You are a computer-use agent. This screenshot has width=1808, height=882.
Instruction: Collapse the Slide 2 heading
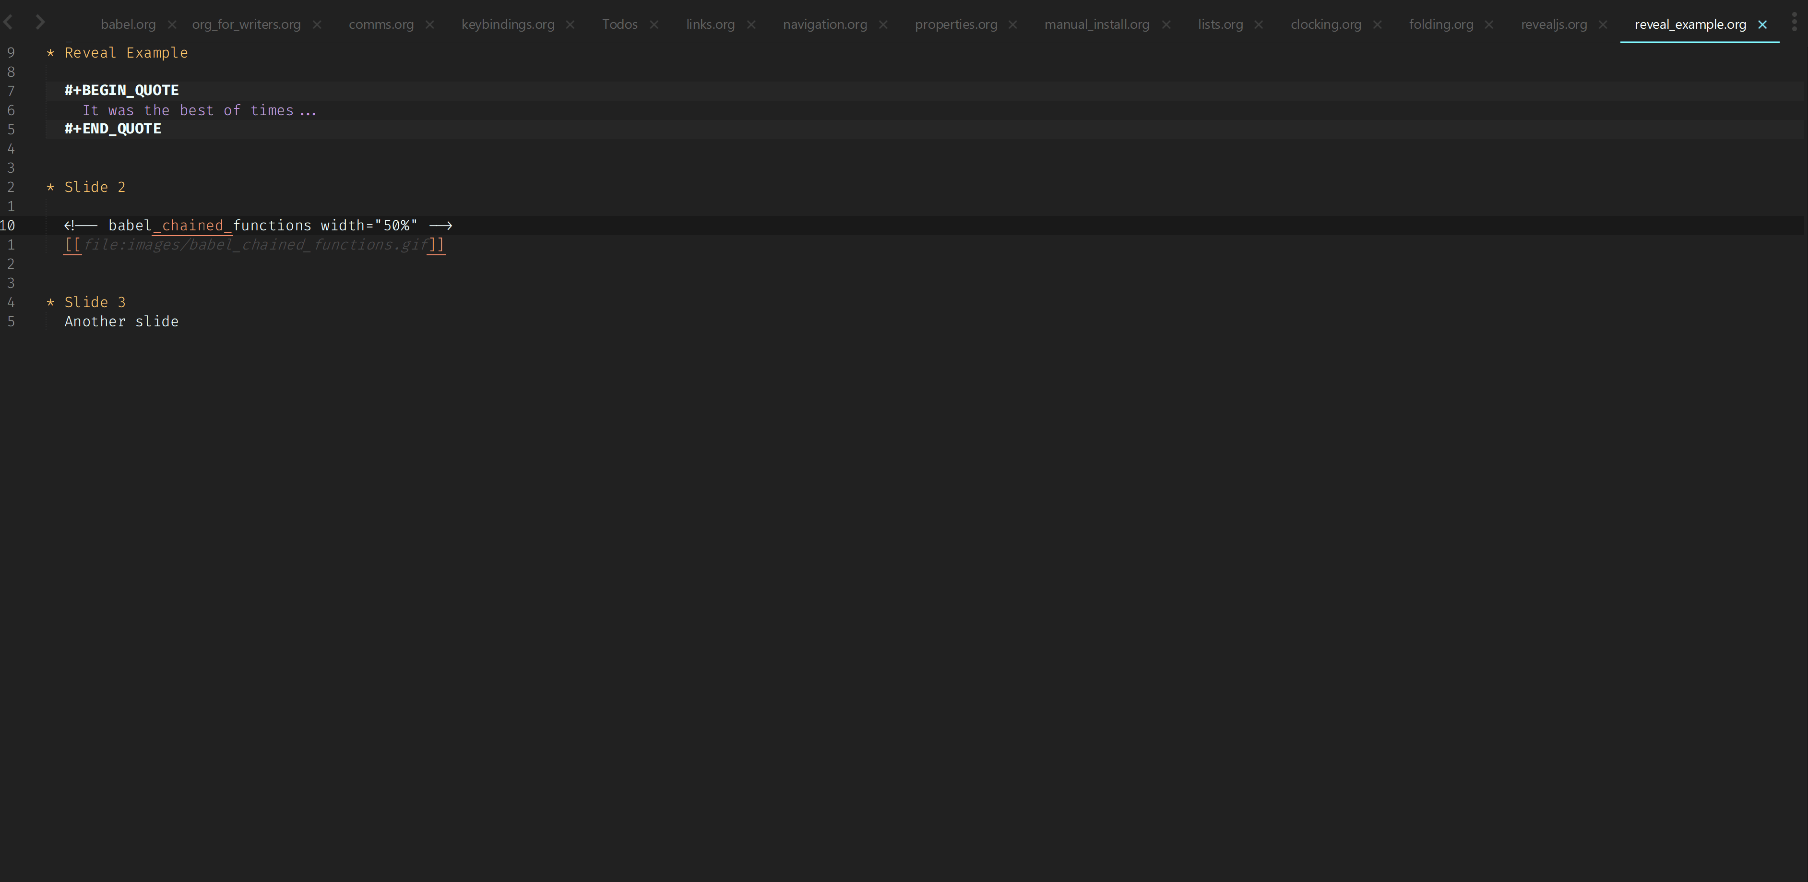pyautogui.click(x=50, y=187)
